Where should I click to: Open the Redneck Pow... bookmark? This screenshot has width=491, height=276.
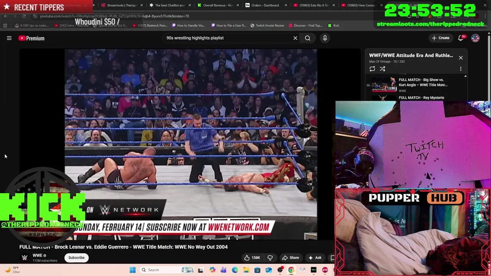[x=150, y=25]
